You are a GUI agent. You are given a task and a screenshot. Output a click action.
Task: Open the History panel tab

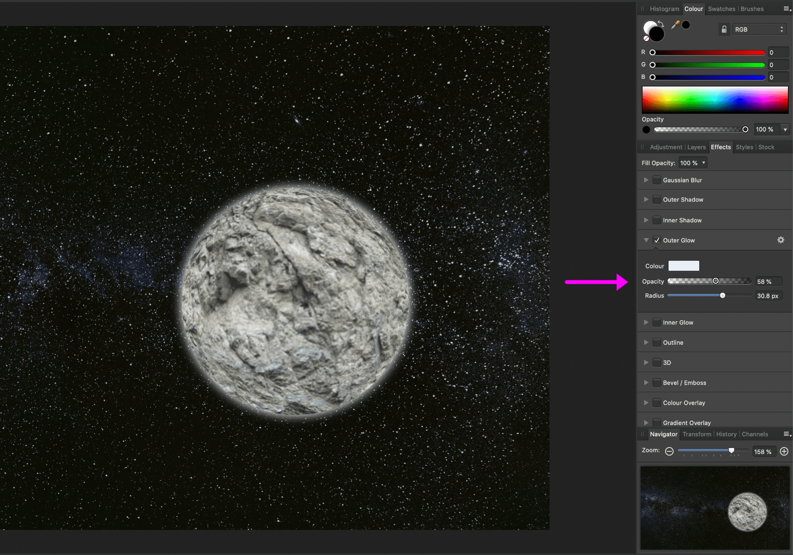pyautogui.click(x=726, y=434)
